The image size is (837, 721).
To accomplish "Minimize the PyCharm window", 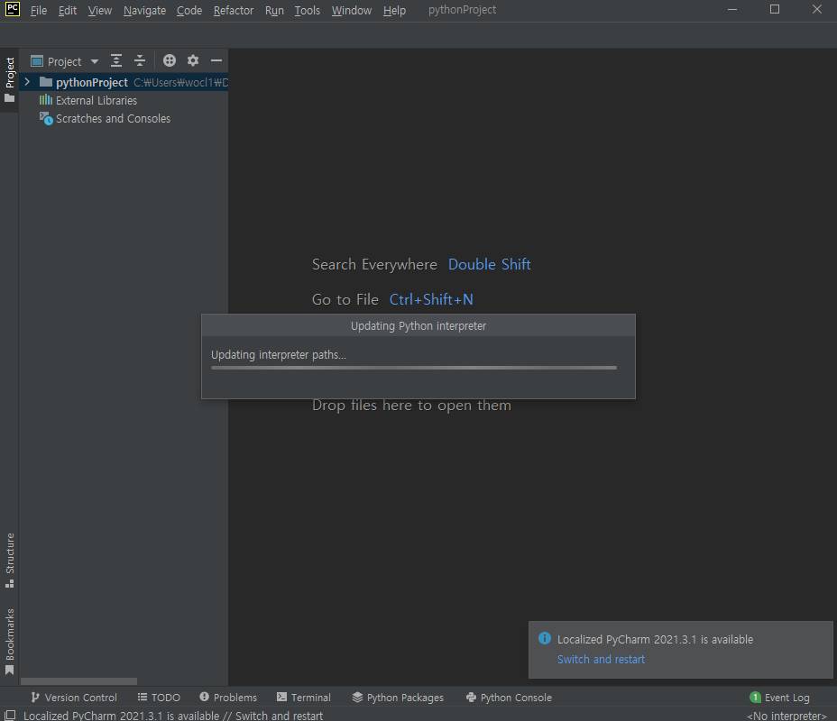I will click(x=732, y=10).
